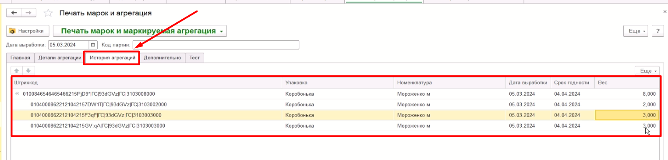Select barcode row ending 3103008000

pos(336,94)
